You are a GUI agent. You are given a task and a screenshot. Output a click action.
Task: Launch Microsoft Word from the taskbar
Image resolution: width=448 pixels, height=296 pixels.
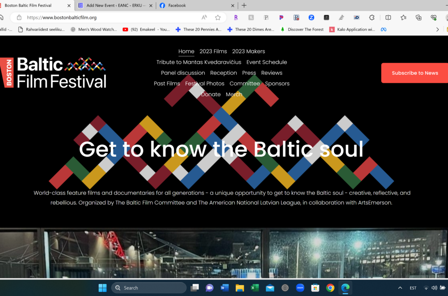(x=224, y=288)
